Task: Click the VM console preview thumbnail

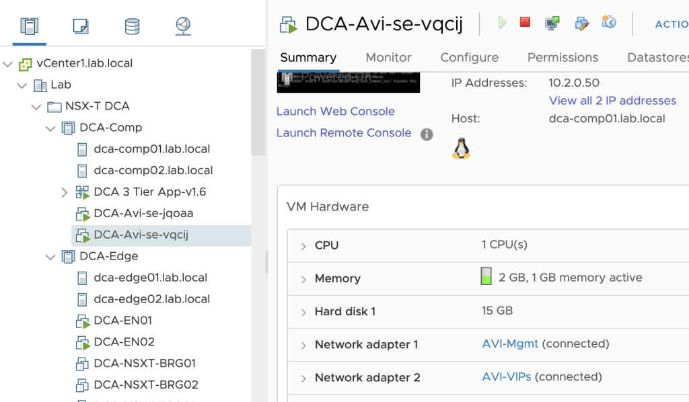Action: tap(348, 82)
